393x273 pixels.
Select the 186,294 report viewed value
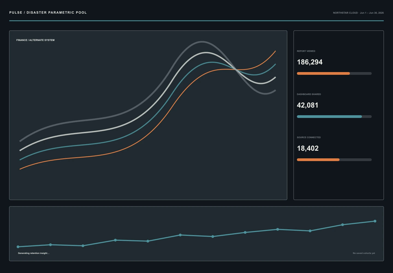point(310,62)
